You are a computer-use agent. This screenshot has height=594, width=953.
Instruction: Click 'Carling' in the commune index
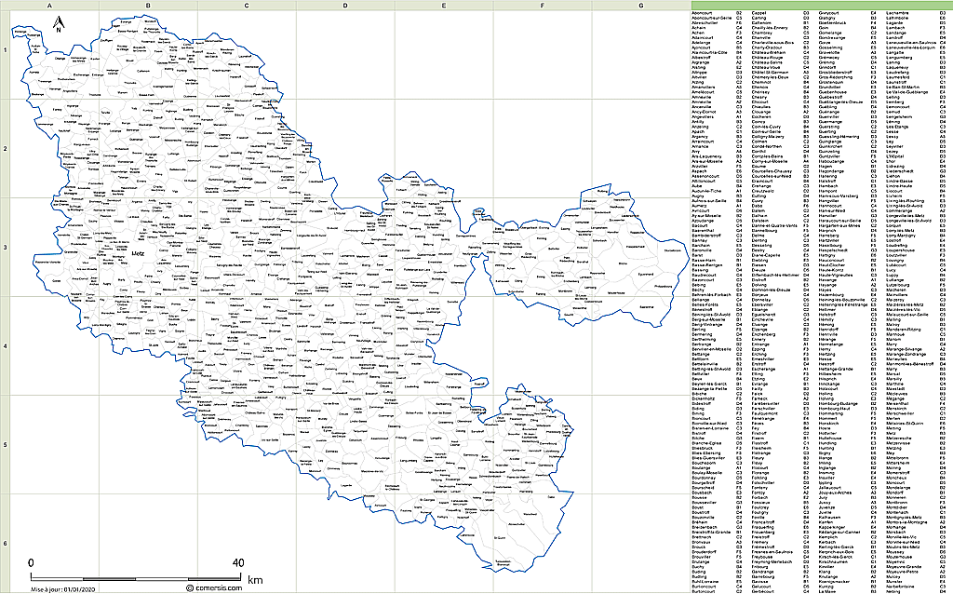point(759,18)
